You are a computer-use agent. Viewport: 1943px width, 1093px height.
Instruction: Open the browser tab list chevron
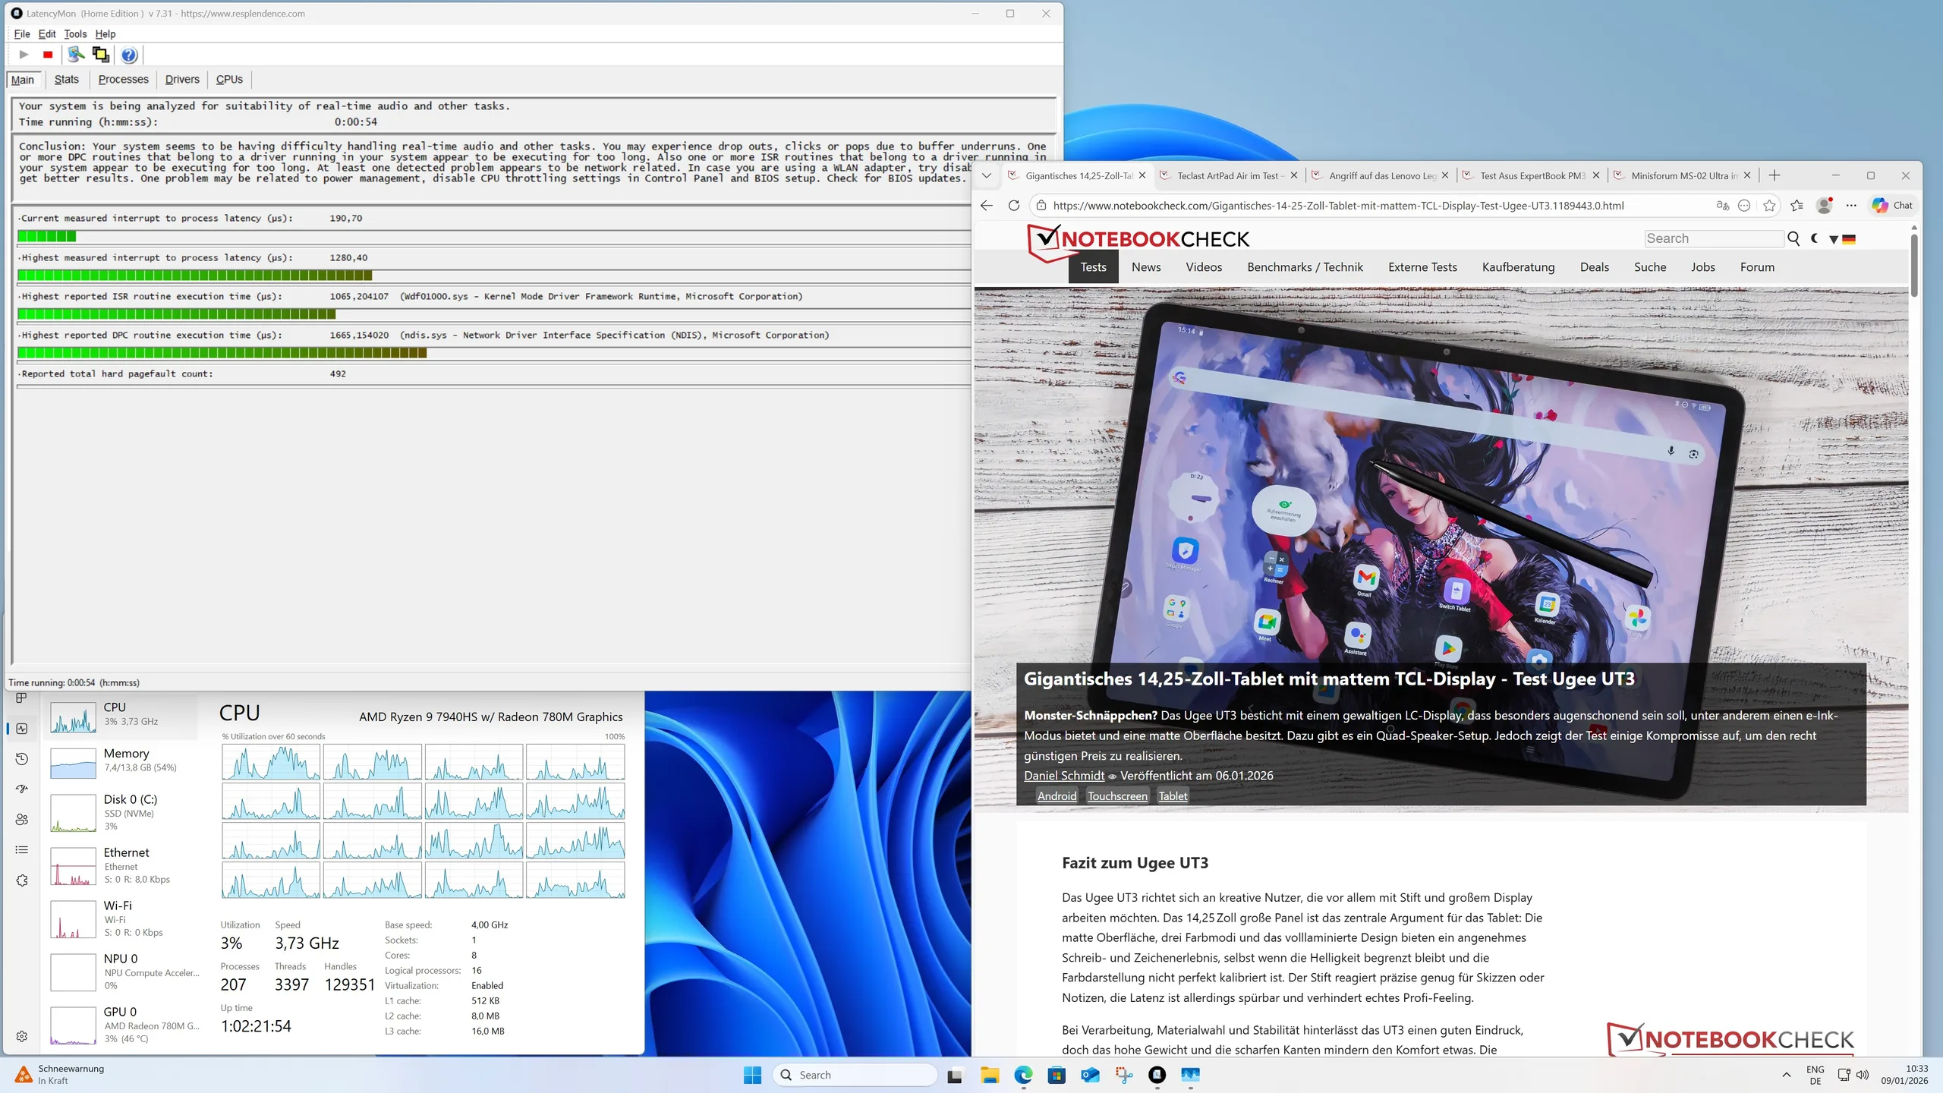(x=986, y=175)
